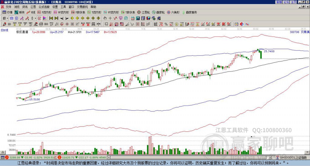Image resolution: width=310 pixels, height=166 pixels.
Task: Click the 日K线 label at chart top-left
Action: click(4, 30)
